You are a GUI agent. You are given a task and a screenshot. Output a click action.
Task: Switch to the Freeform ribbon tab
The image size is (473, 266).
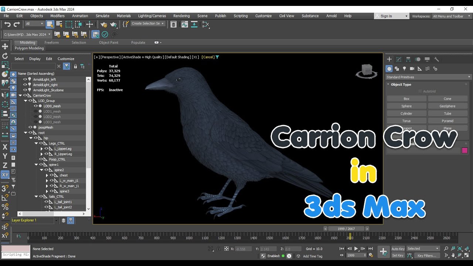[x=52, y=42]
